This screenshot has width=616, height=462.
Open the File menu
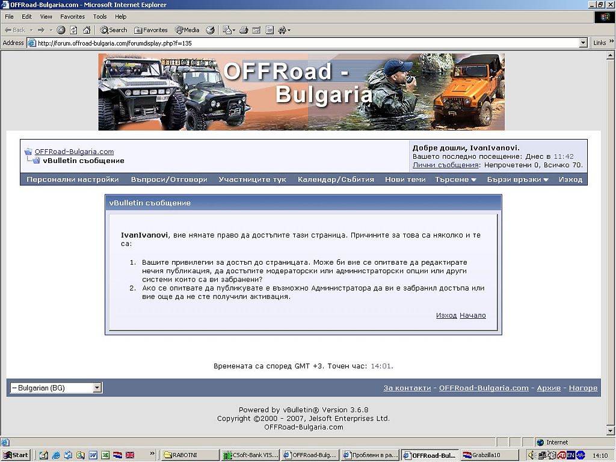(9, 16)
